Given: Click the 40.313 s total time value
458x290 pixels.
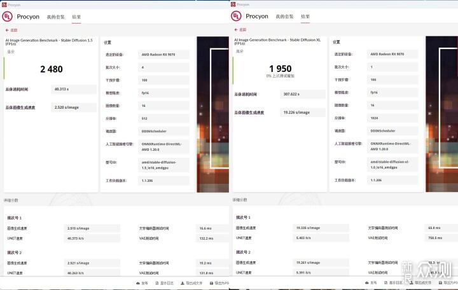Looking at the screenshot, I should point(74,89).
